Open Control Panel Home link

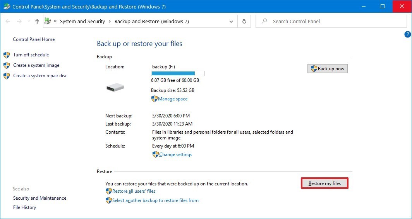point(34,39)
